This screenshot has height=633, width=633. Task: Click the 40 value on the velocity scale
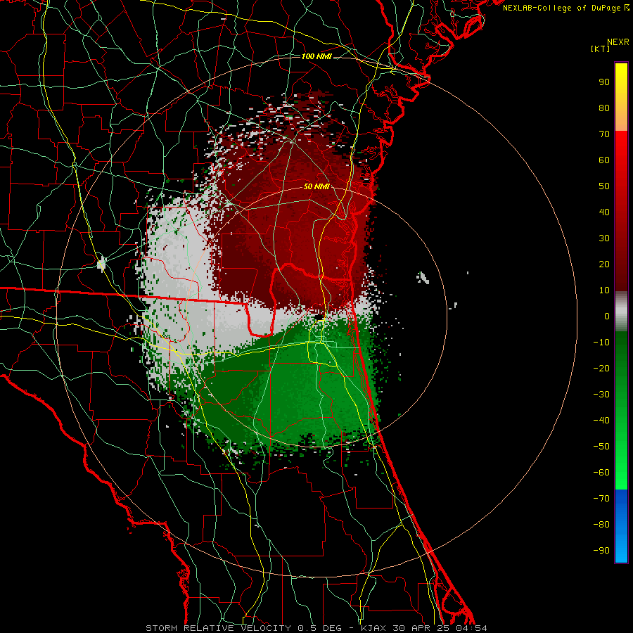point(604,212)
